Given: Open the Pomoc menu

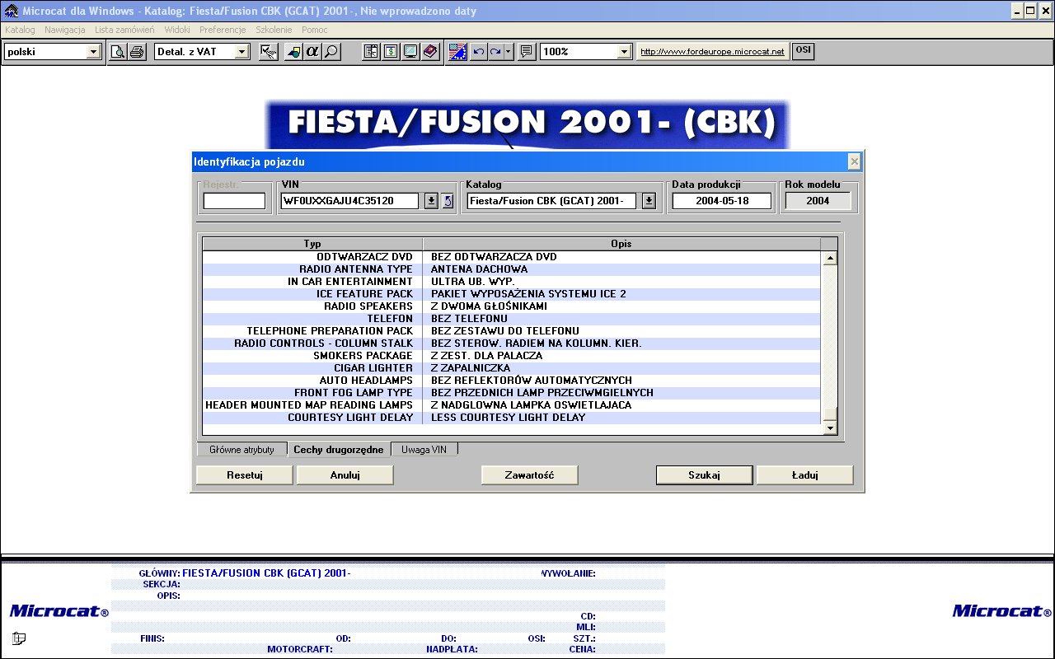Looking at the screenshot, I should (315, 30).
